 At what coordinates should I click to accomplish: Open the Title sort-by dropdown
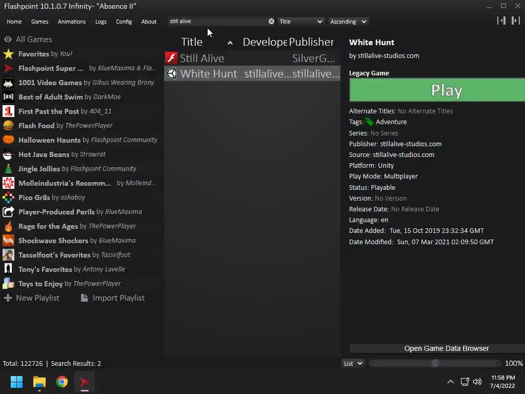point(300,22)
